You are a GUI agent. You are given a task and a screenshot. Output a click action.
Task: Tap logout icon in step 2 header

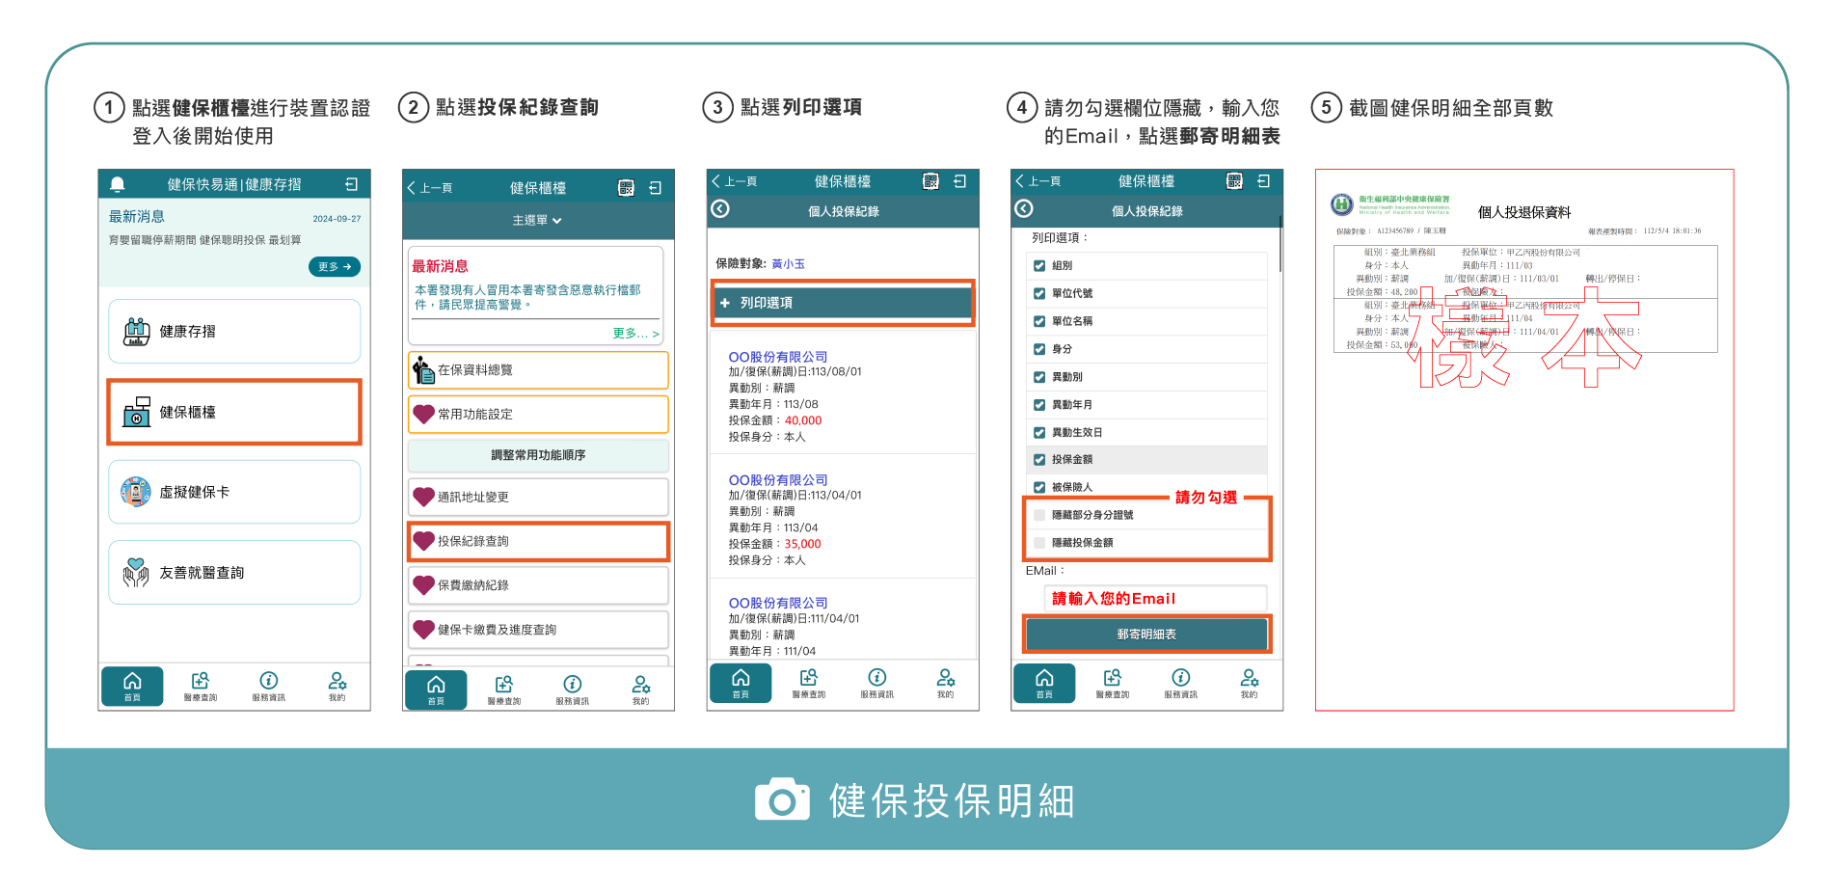656,188
